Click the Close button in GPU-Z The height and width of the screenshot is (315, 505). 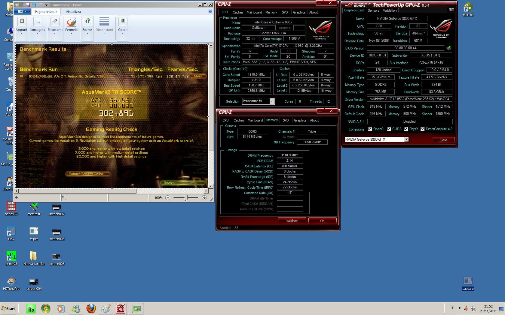pos(443,140)
